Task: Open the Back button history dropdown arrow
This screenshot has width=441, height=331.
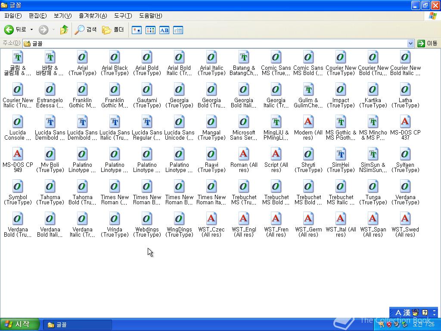Action: (31, 30)
